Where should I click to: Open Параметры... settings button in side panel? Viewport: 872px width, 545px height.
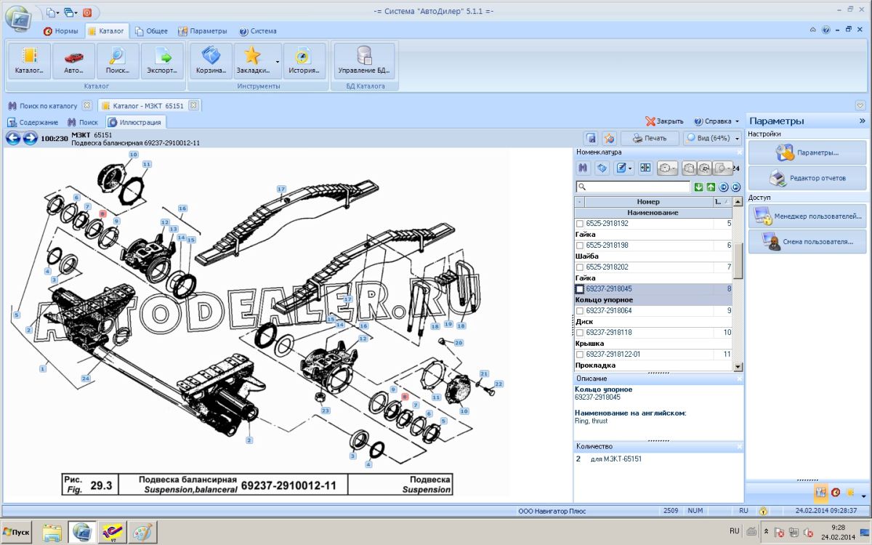click(807, 153)
